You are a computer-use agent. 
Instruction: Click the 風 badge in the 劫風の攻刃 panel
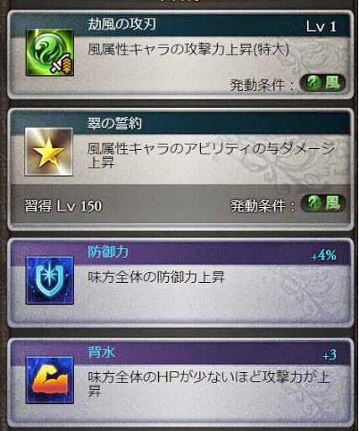[x=323, y=83]
